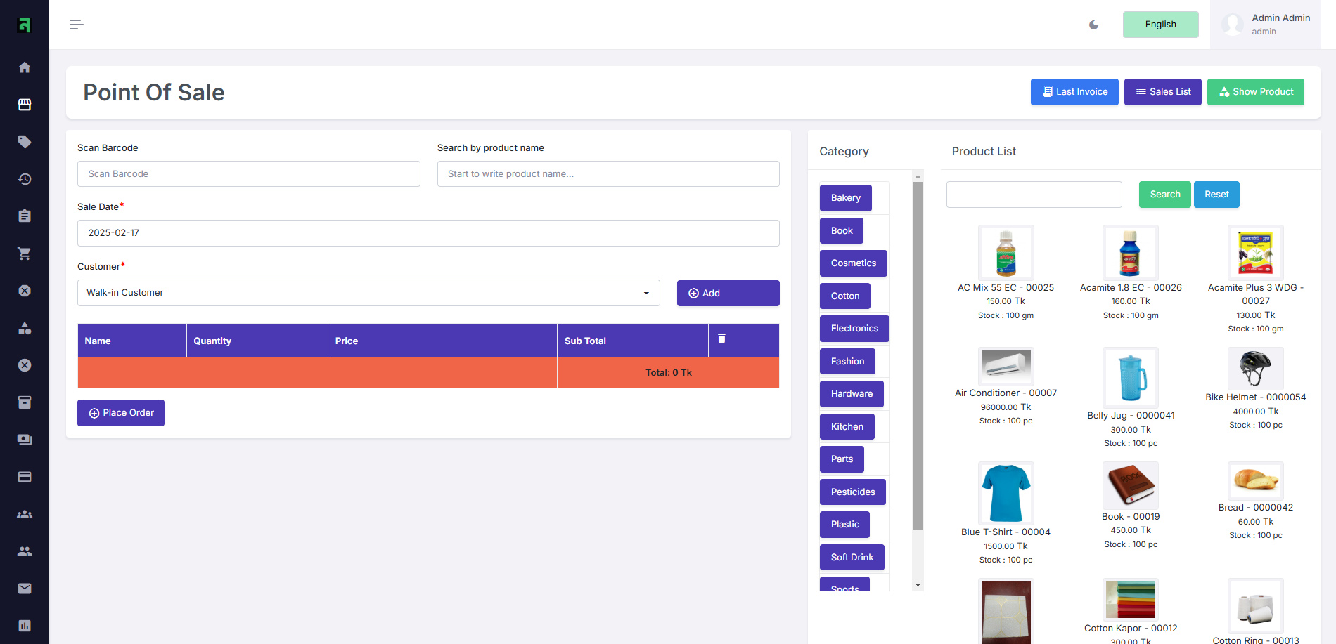1336x644 pixels.
Task: Click the Place Order button
Action: click(120, 412)
